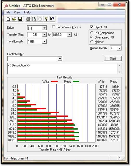Image resolution: width=131 pixels, height=166 pixels.
Task: Select the I/O Comparison radio button
Action: (92, 33)
